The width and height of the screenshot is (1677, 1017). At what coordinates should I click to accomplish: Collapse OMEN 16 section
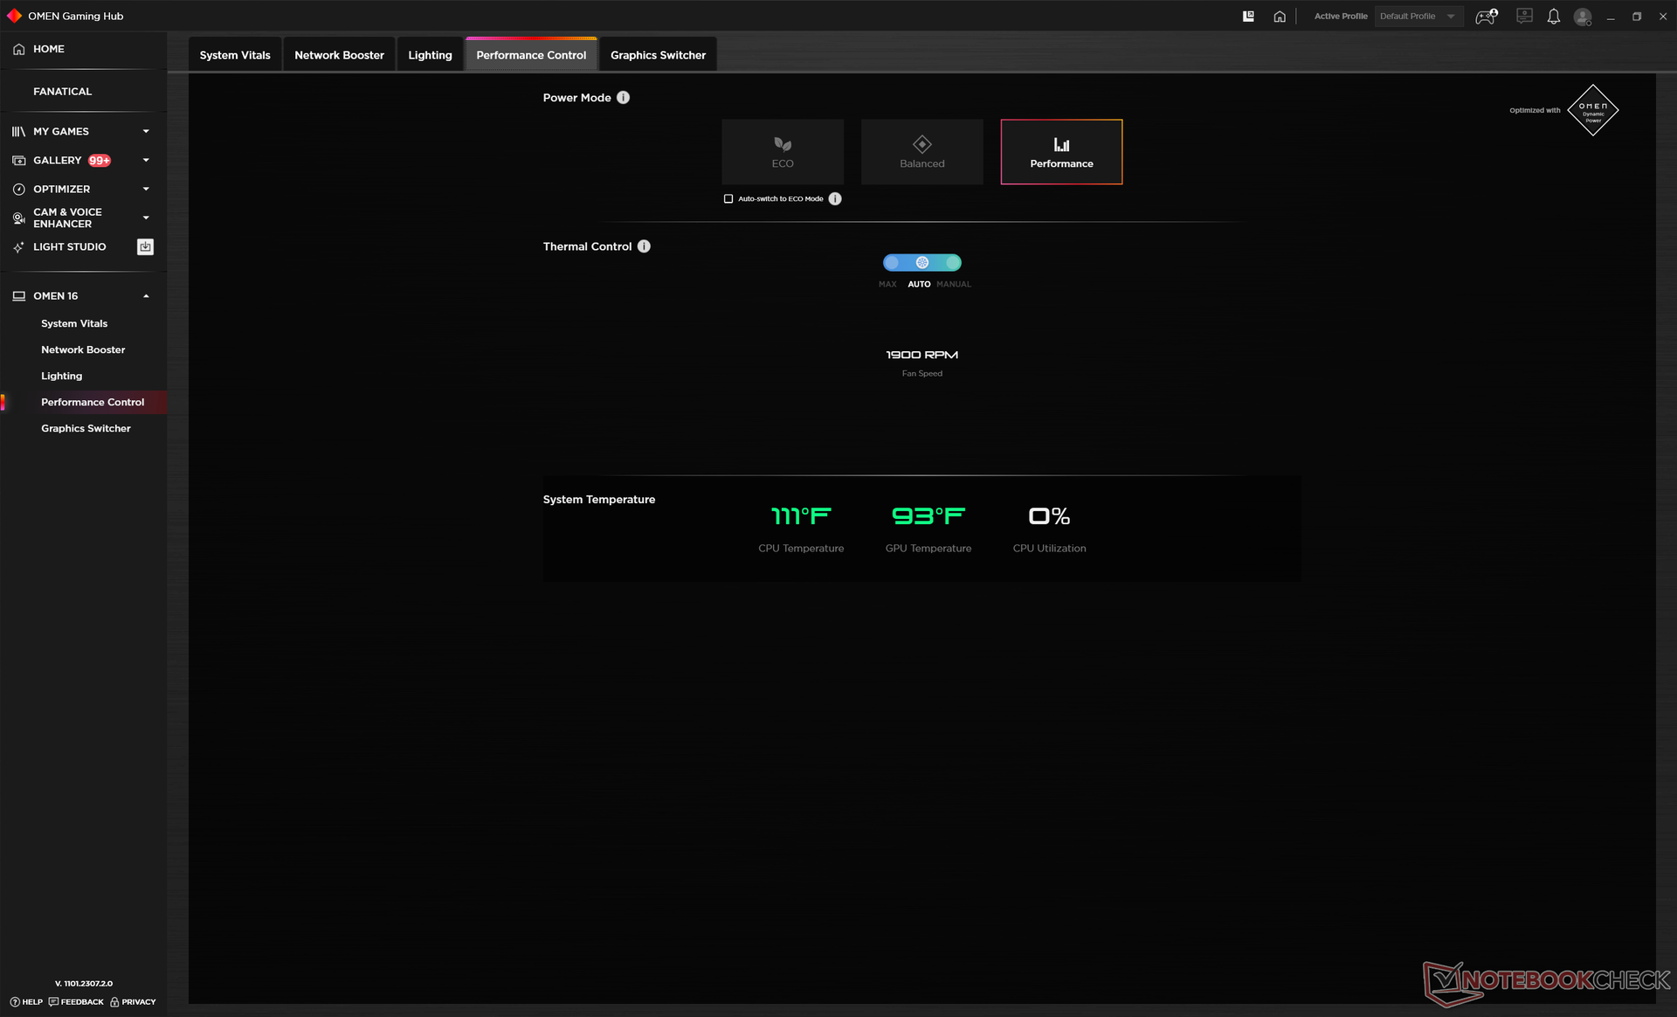[x=146, y=296]
